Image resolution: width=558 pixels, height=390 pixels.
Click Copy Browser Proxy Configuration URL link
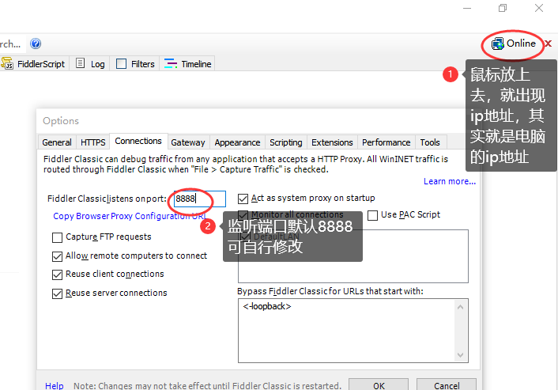tap(130, 216)
